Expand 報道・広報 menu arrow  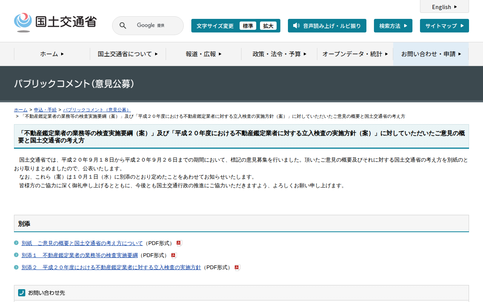click(220, 54)
